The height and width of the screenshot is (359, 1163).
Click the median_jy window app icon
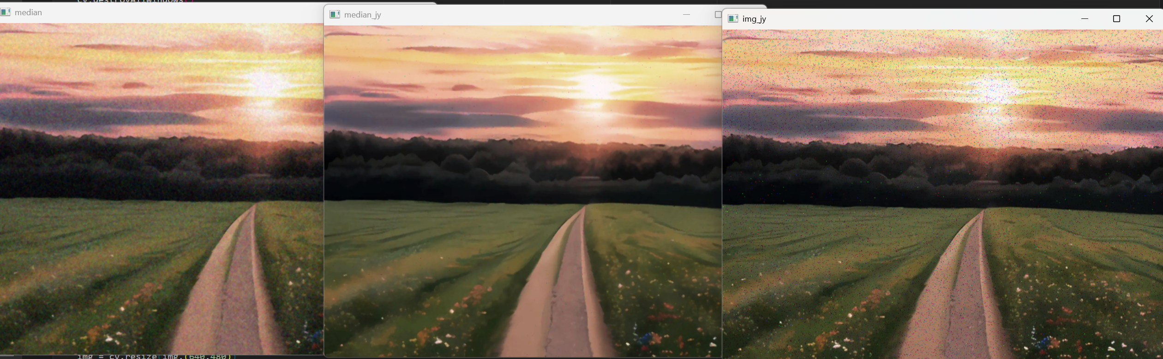point(335,15)
